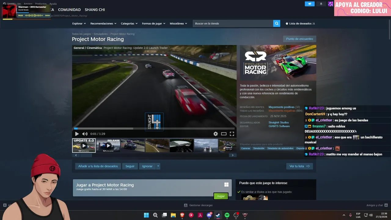The width and height of the screenshot is (391, 220).
Task: Open Ver tu lista button
Action: click(x=299, y=166)
